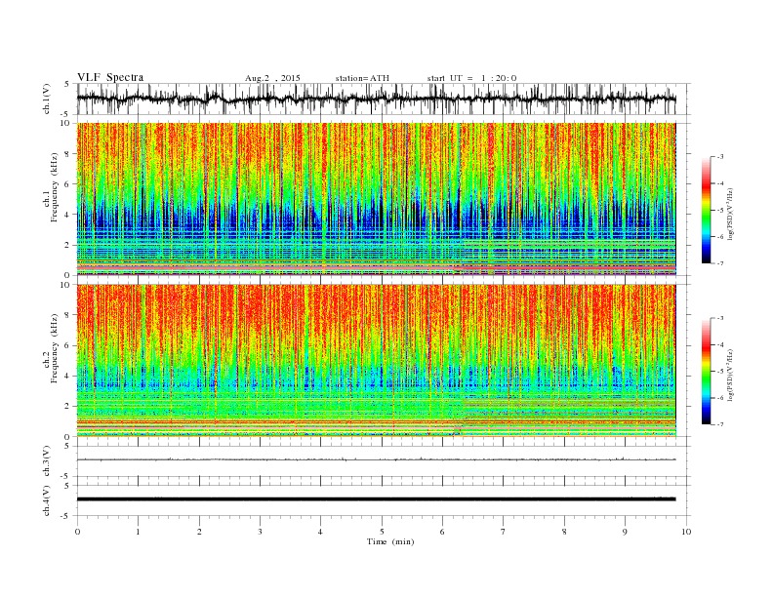Click the "6" kHz tick on ch.1 spectrogram
Viewport: 773px width, 597px height.
click(68, 184)
